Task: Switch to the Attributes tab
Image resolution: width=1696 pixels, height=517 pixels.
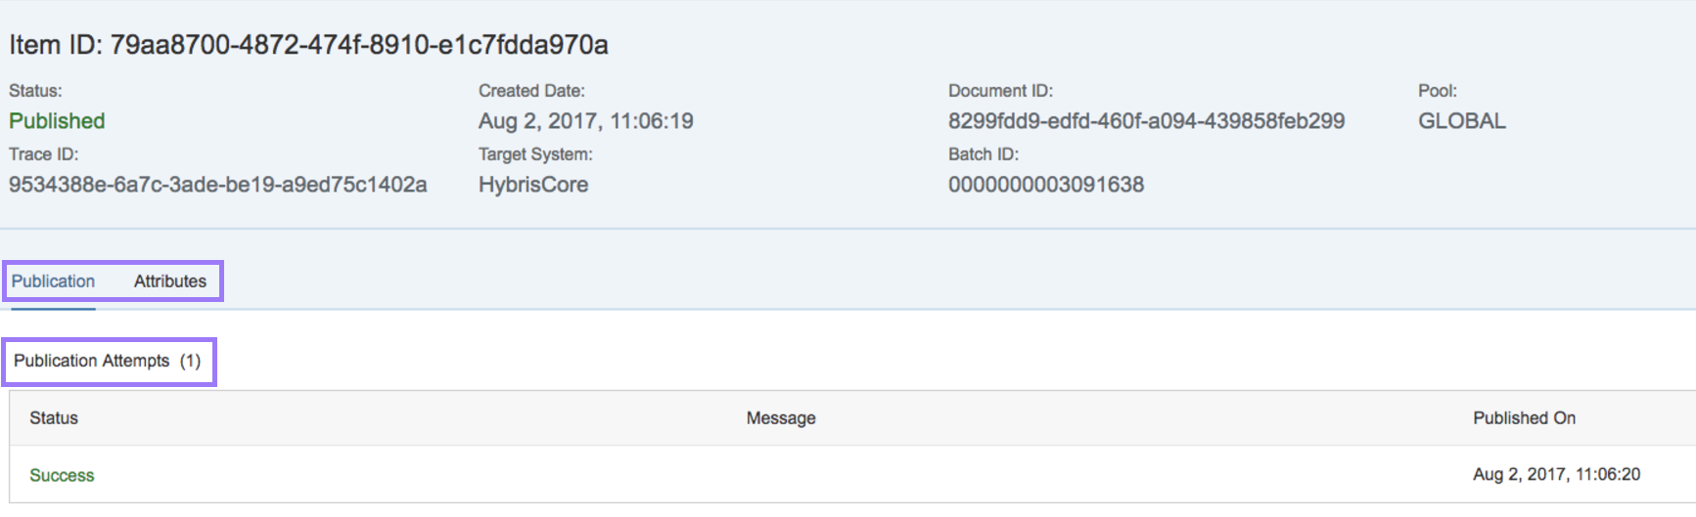Action: pos(170,281)
